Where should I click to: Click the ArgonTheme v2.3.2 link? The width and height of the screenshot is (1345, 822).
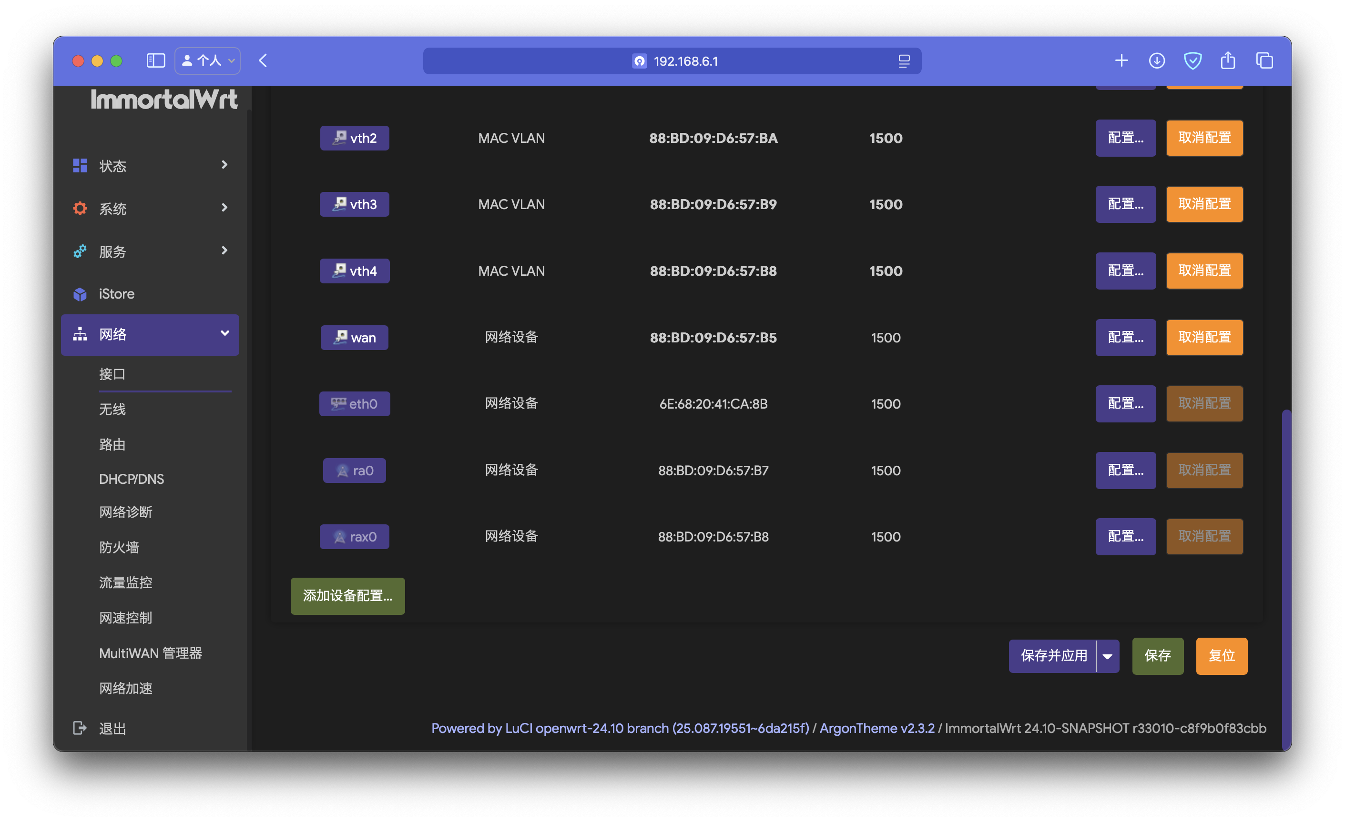(x=876, y=728)
